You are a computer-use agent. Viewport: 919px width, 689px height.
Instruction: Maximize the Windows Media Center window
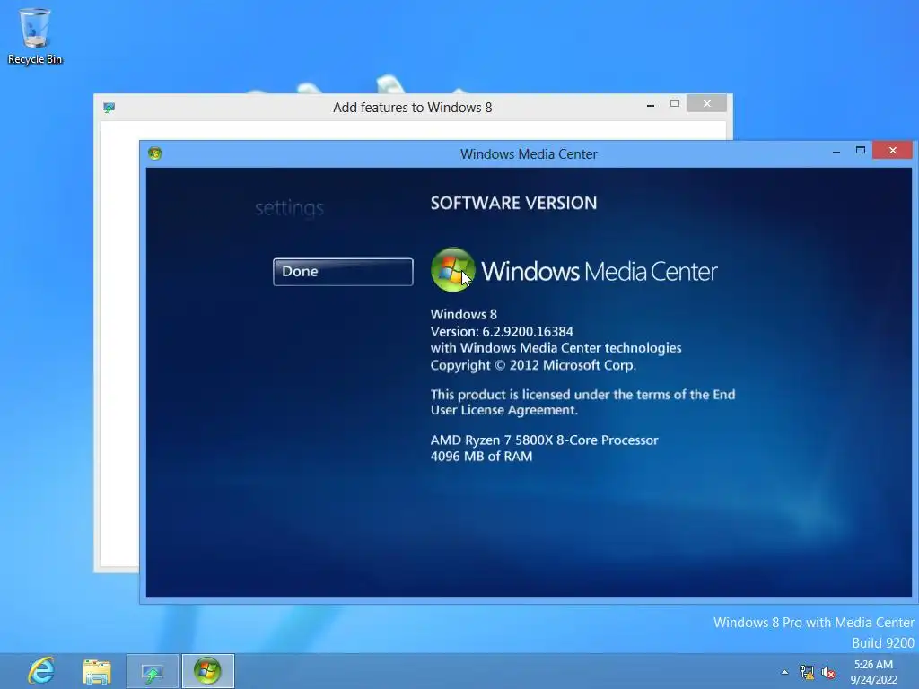(861, 151)
